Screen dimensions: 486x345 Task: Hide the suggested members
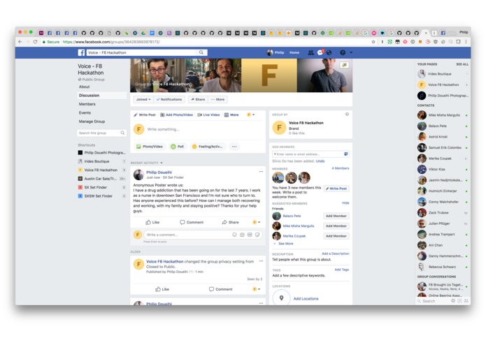(x=345, y=203)
